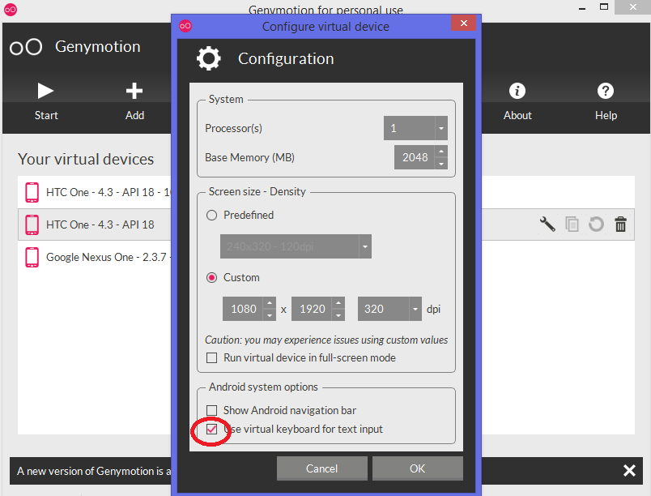Click the Genymotion logo in main window header
651x496 pixels.
[x=26, y=47]
